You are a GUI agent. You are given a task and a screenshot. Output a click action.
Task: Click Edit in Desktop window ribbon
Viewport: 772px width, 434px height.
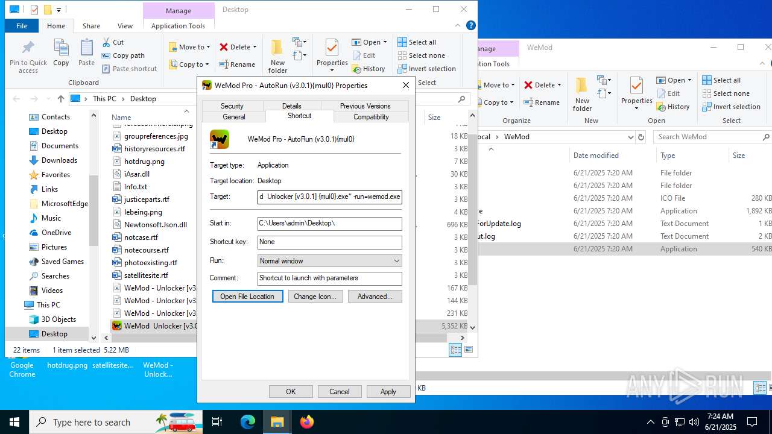364,55
